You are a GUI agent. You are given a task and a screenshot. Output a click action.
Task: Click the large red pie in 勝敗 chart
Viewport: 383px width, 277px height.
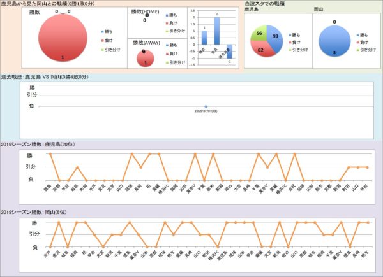coord(62,39)
